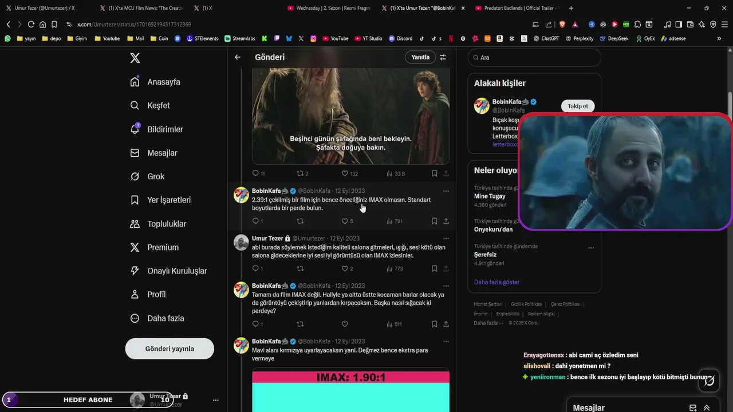
Task: Reload the page
Action: [31, 25]
